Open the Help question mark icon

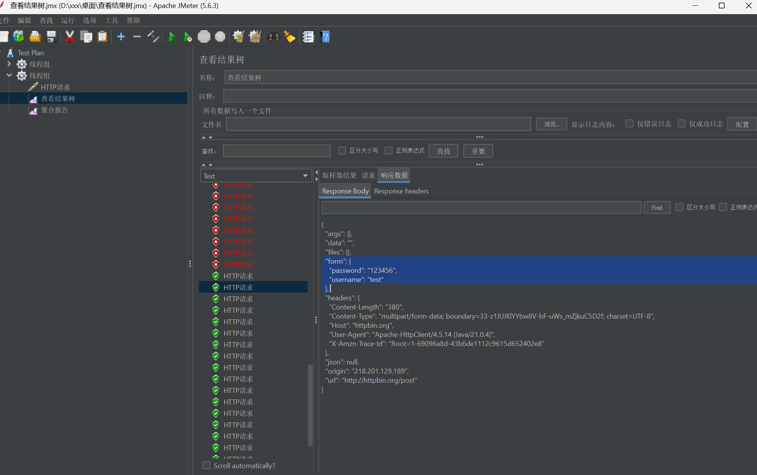coord(325,37)
